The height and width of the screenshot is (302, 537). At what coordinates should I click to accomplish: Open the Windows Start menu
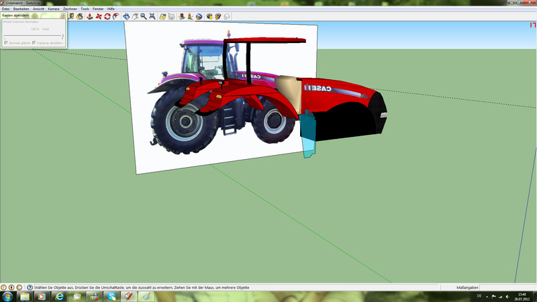[x=7, y=296]
